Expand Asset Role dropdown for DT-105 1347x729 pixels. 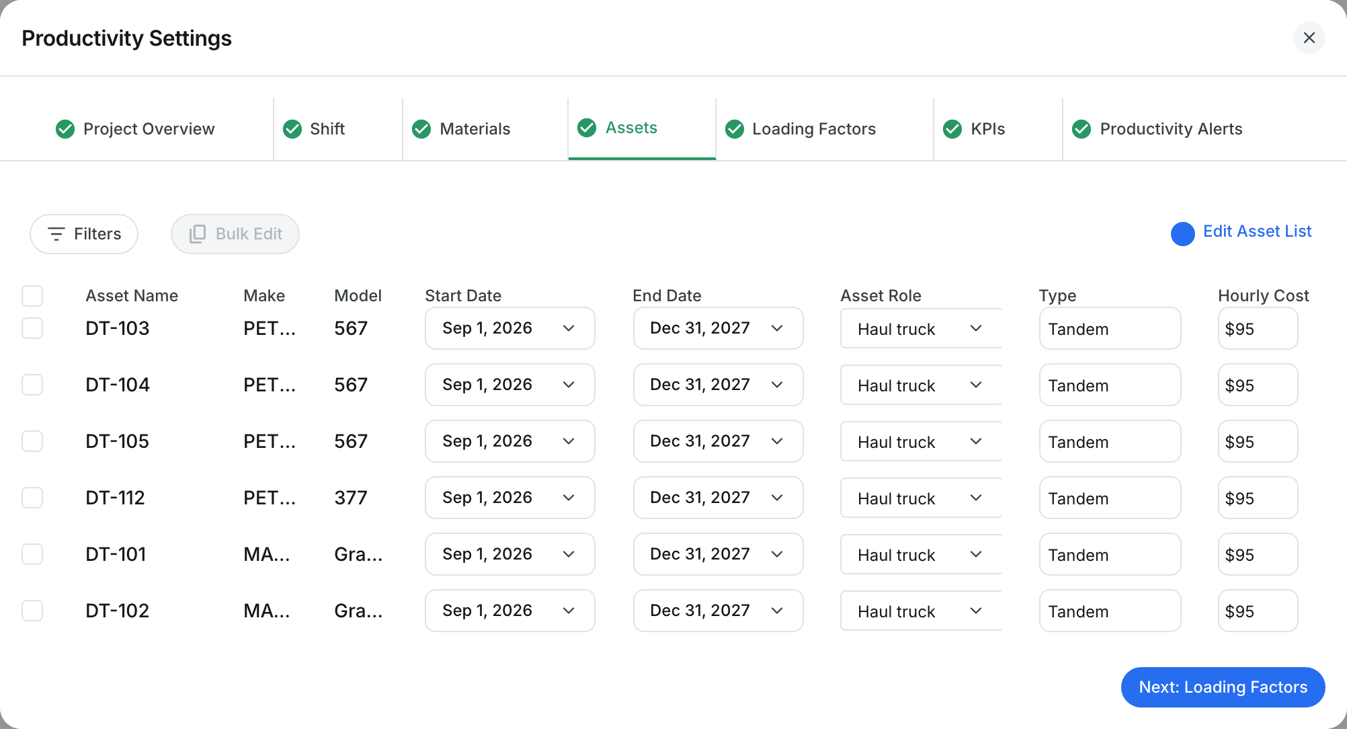tap(921, 441)
